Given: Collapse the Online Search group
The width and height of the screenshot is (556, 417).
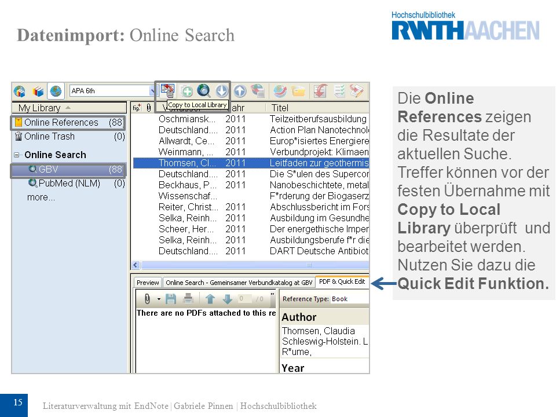Looking at the screenshot, I should click(16, 155).
